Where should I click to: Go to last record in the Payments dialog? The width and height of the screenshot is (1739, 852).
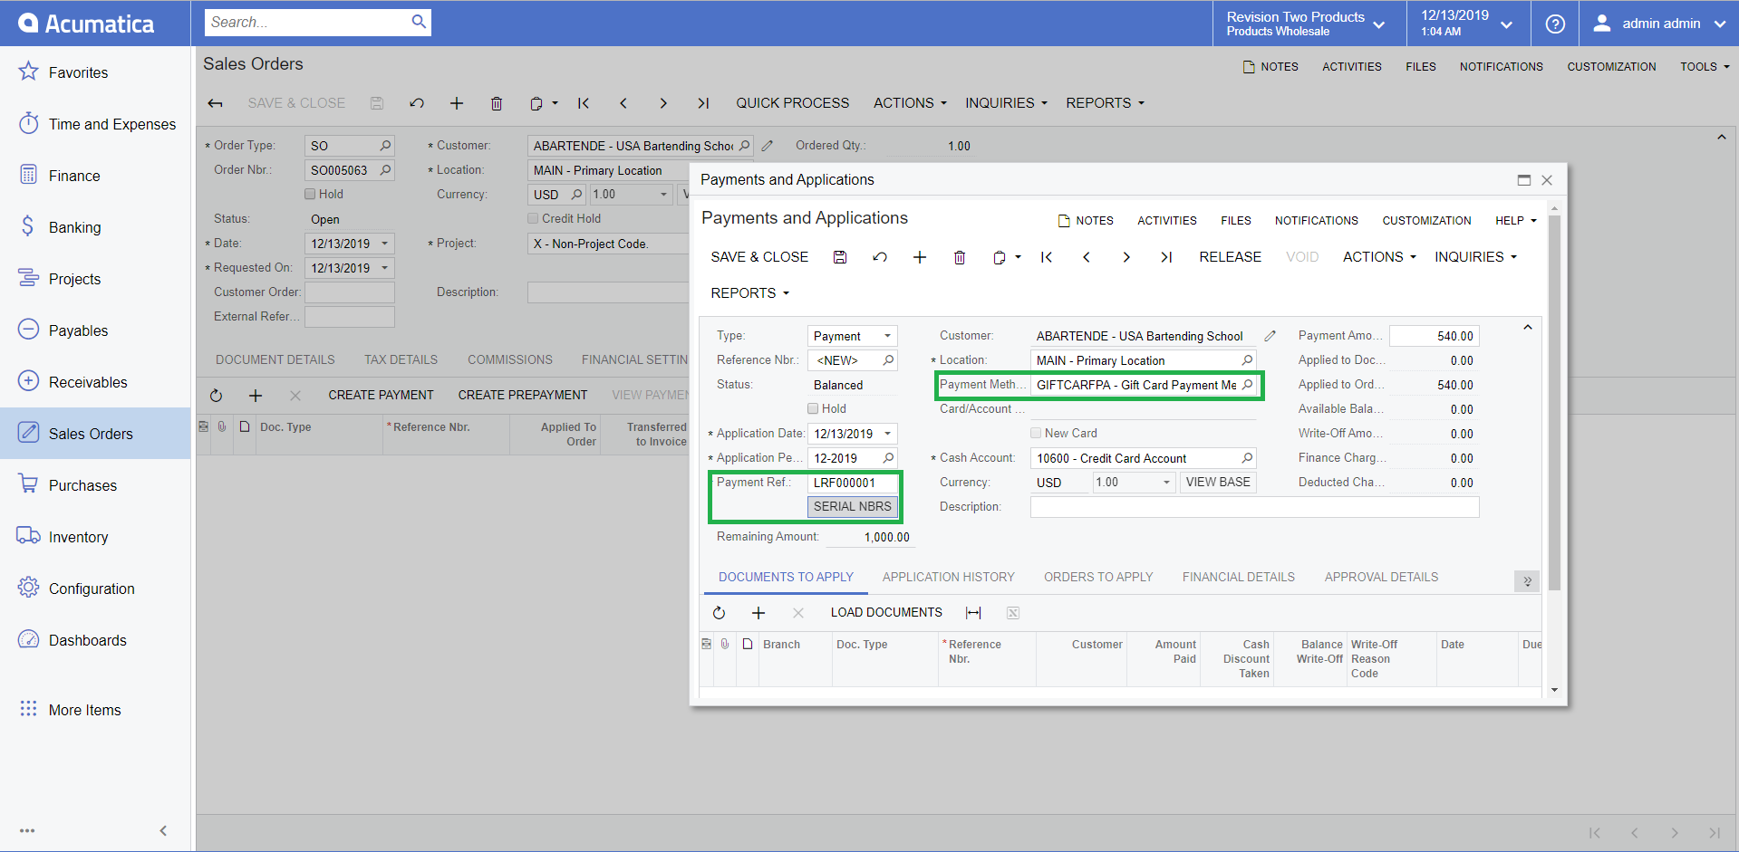[1166, 257]
